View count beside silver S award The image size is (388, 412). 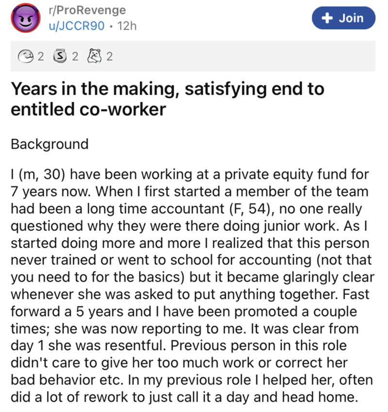click(x=75, y=56)
